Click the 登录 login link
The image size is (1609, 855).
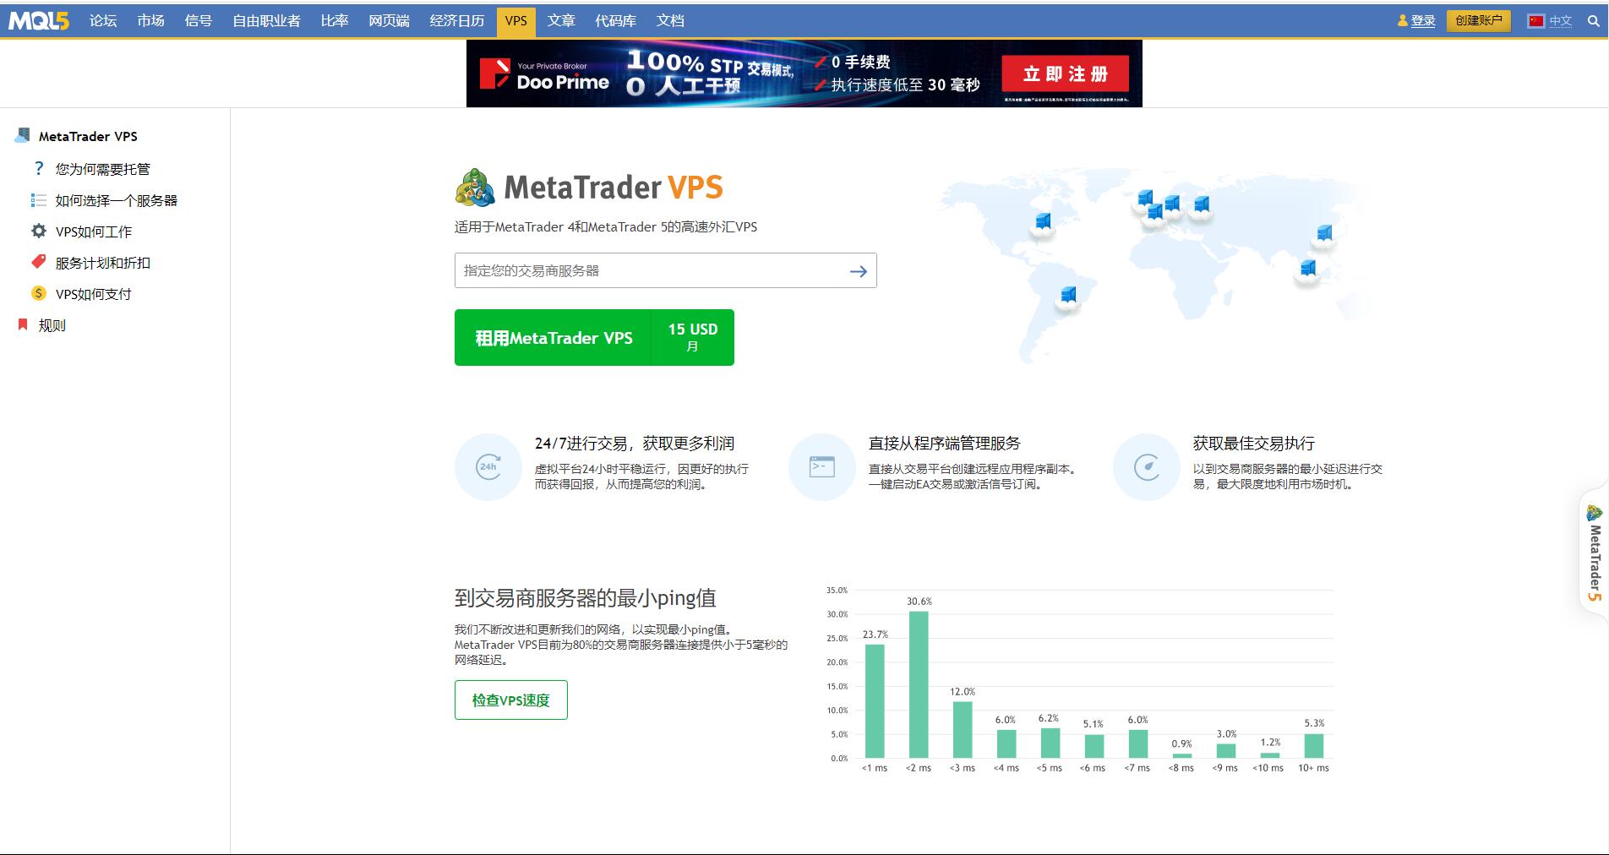(1423, 21)
